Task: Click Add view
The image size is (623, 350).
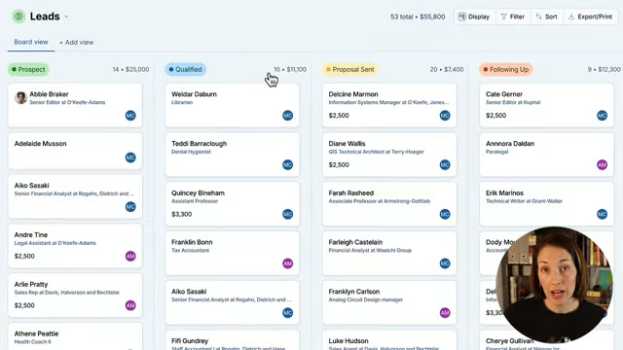Action: tap(77, 43)
